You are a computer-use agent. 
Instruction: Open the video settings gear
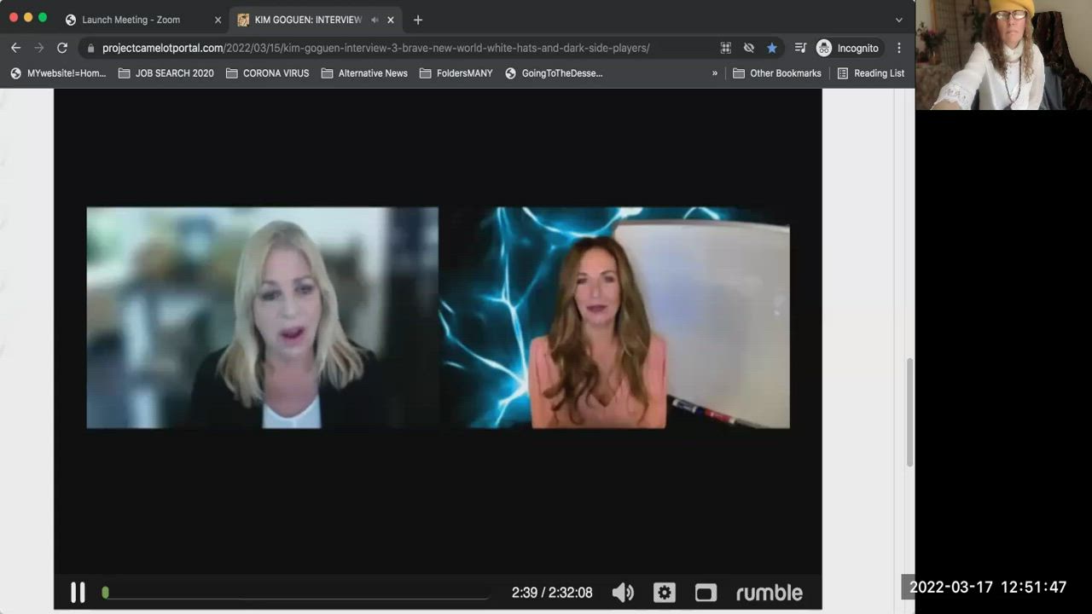pos(665,593)
